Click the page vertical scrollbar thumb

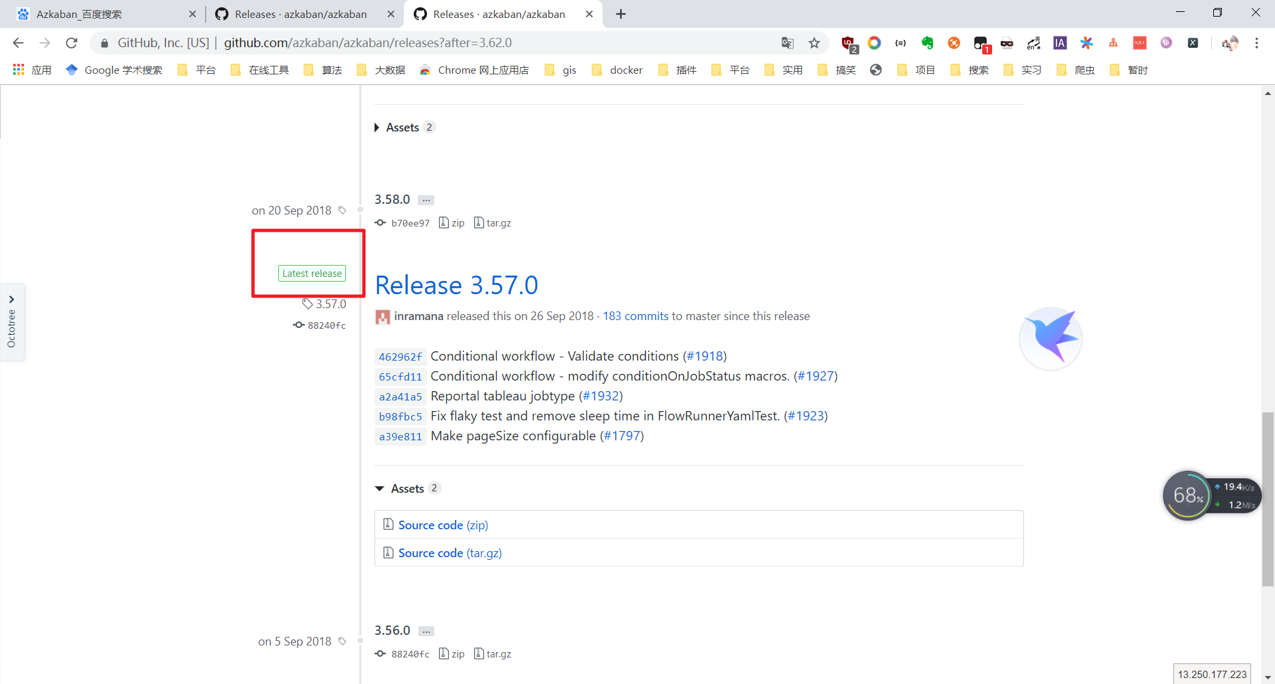coord(1268,499)
